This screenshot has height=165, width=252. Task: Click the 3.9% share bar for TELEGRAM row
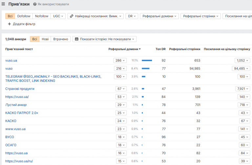coord(143,77)
